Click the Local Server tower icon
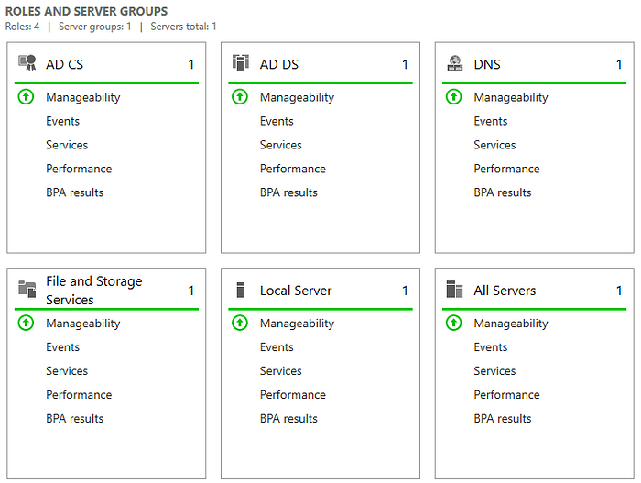This screenshot has width=641, height=483. tap(241, 290)
